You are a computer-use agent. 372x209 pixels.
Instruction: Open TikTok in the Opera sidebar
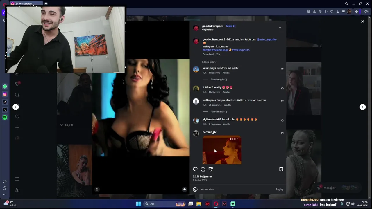click(5, 102)
